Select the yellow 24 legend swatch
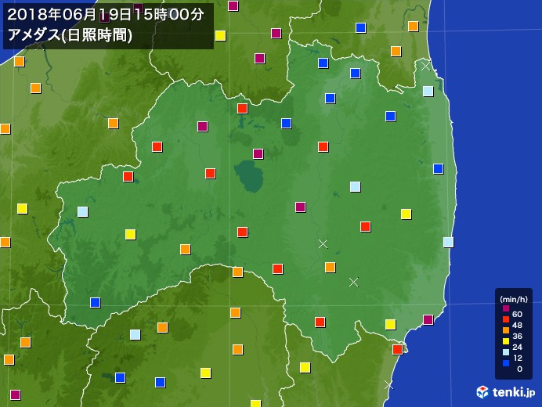The image size is (542, 407). click(506, 341)
